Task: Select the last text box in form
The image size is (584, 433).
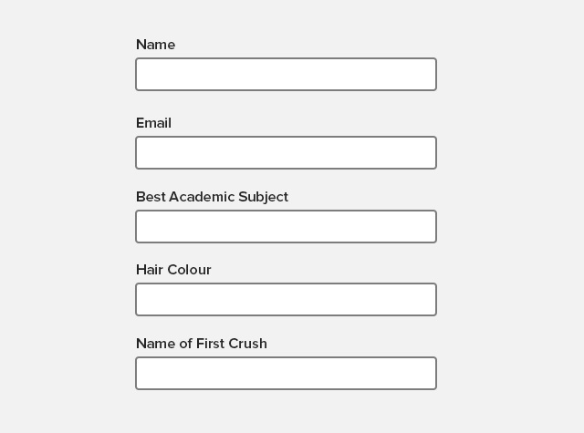Action: [286, 374]
